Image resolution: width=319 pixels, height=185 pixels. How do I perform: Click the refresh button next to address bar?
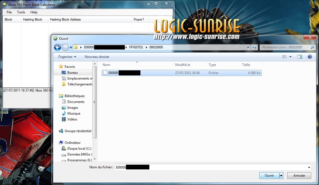(254, 48)
